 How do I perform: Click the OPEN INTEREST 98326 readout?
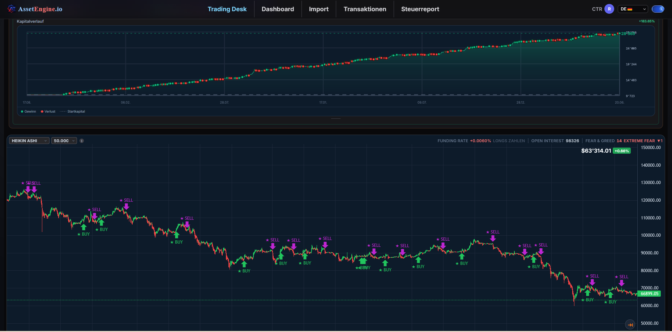coord(555,141)
